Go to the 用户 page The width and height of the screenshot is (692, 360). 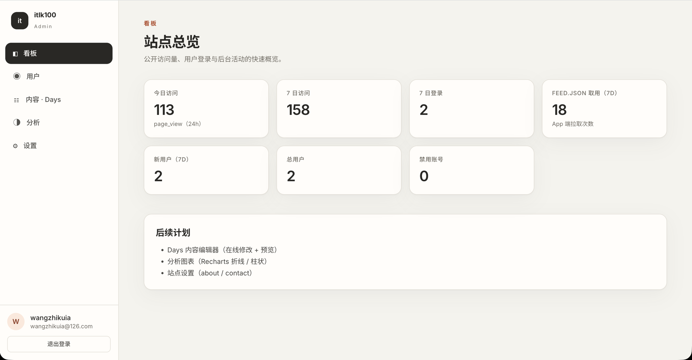click(x=59, y=76)
